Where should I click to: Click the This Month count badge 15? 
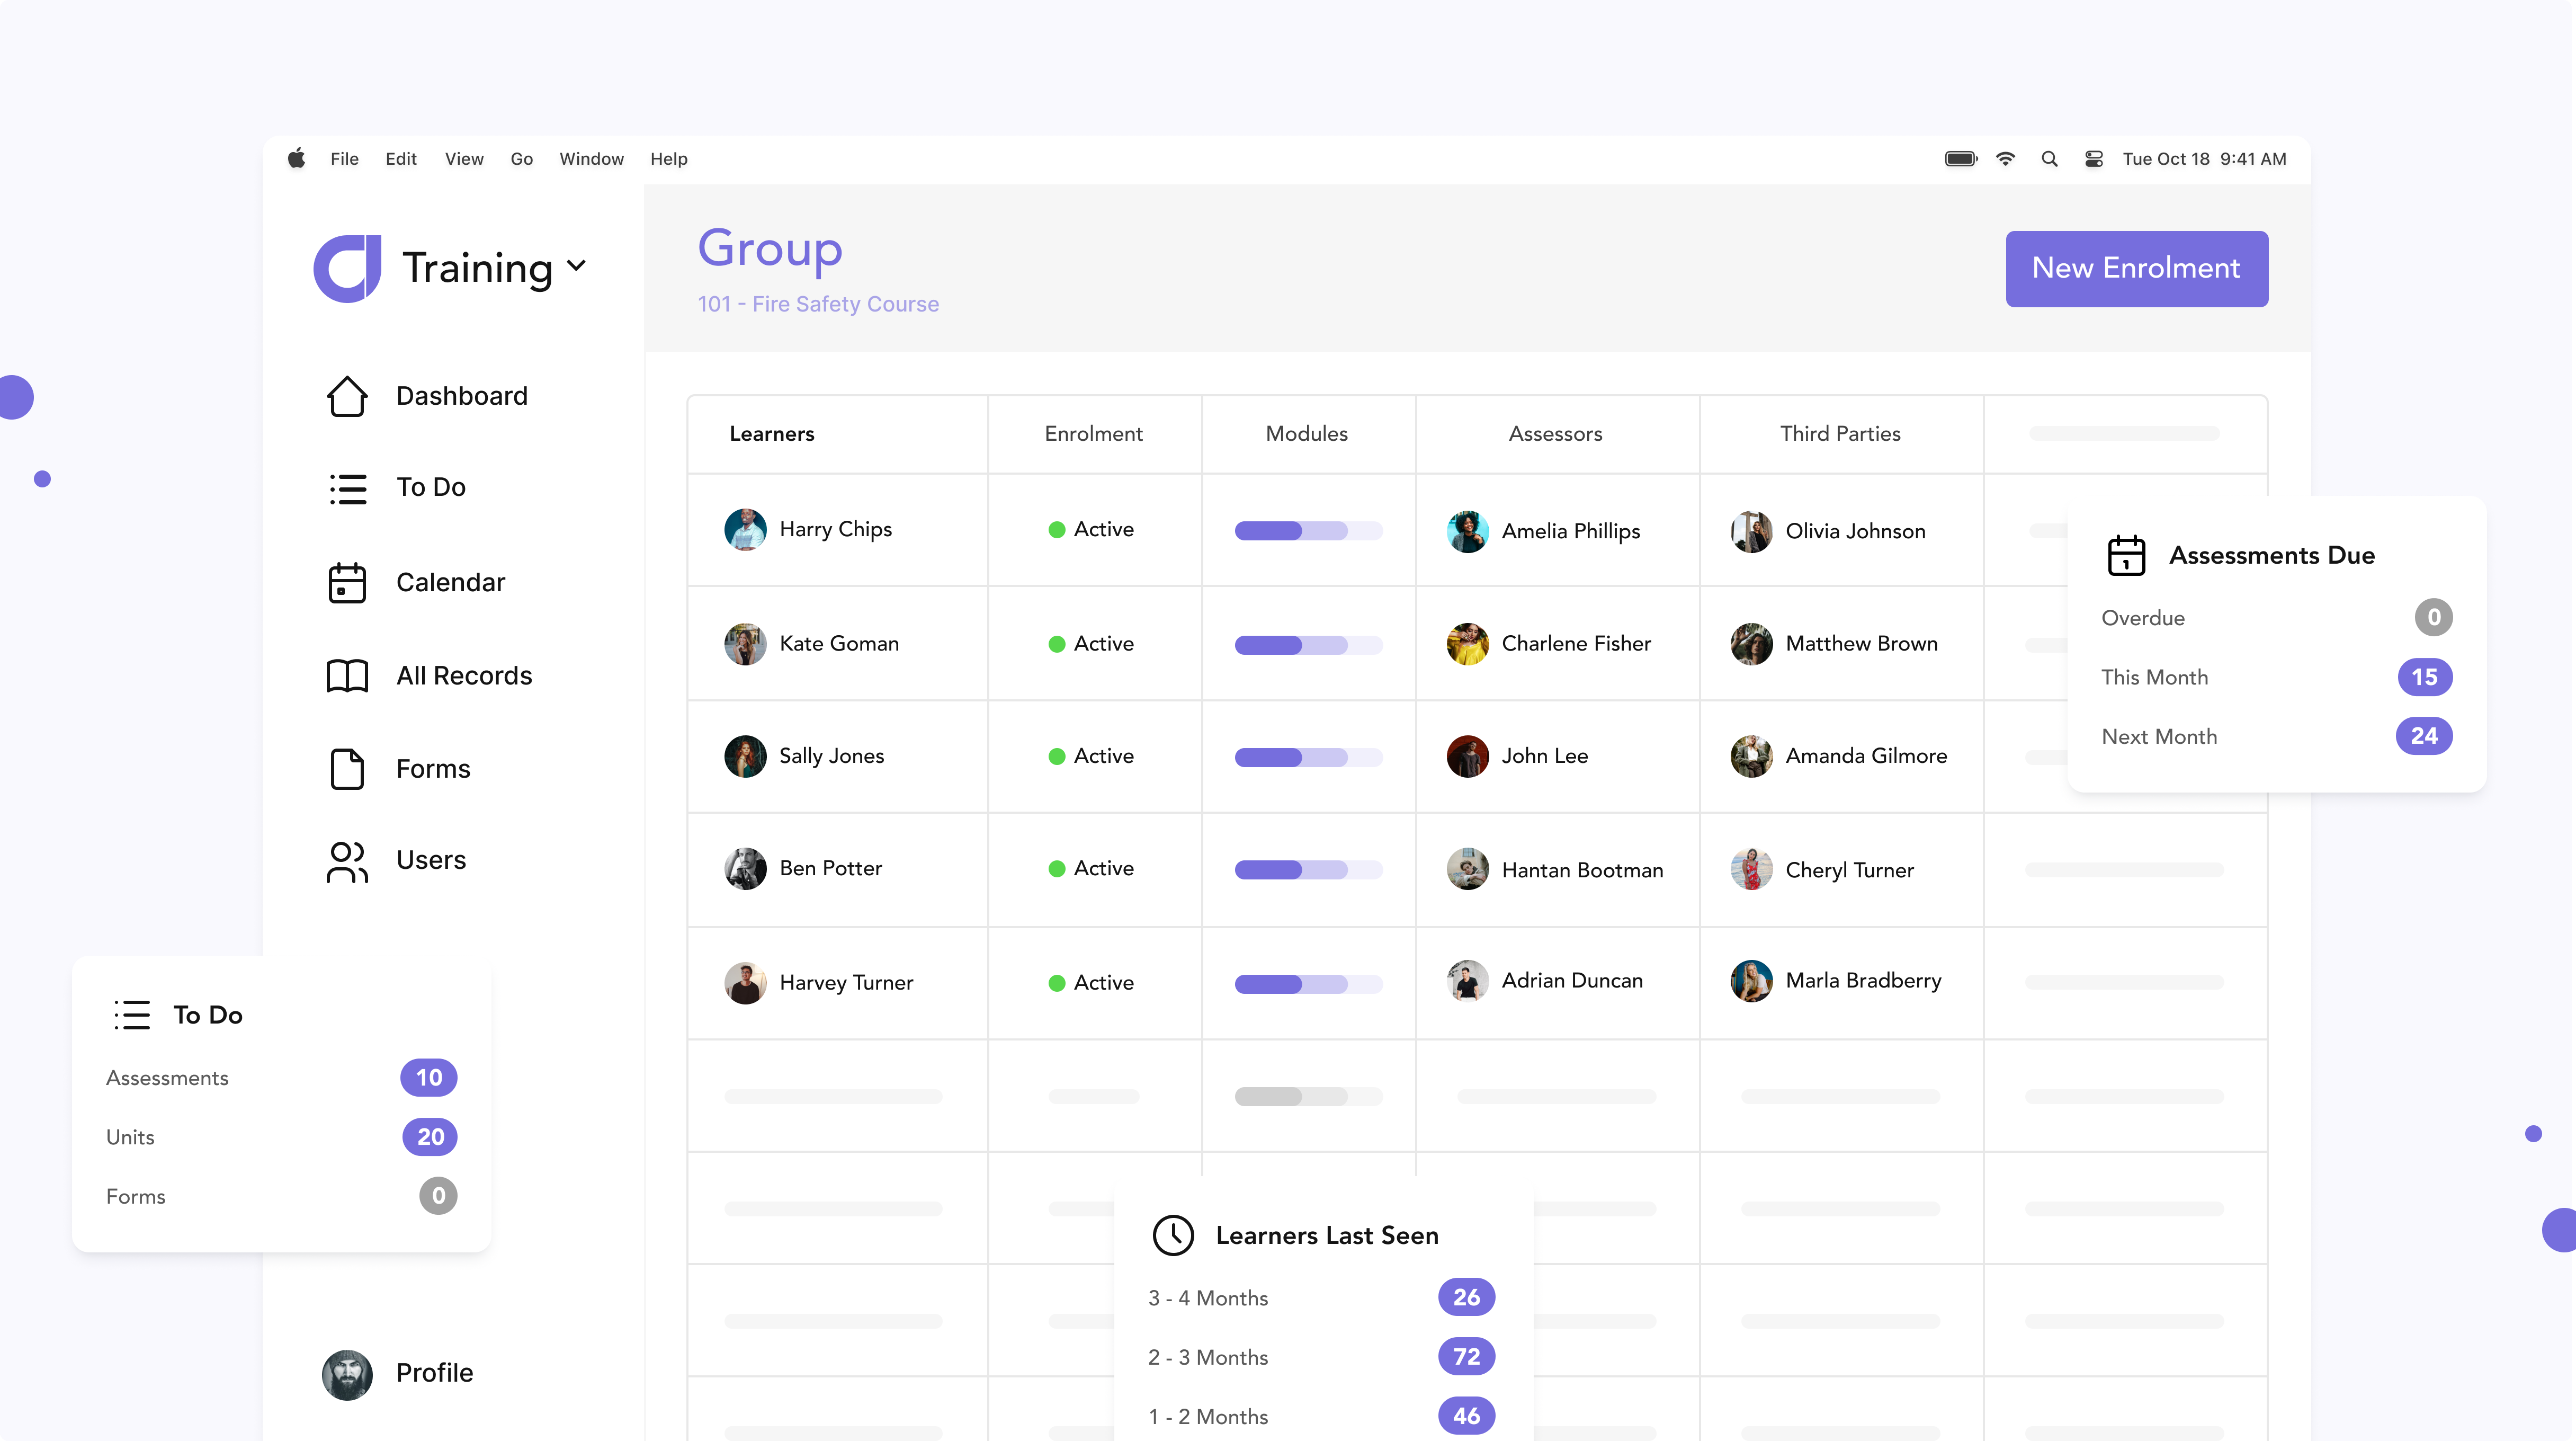click(x=2424, y=677)
